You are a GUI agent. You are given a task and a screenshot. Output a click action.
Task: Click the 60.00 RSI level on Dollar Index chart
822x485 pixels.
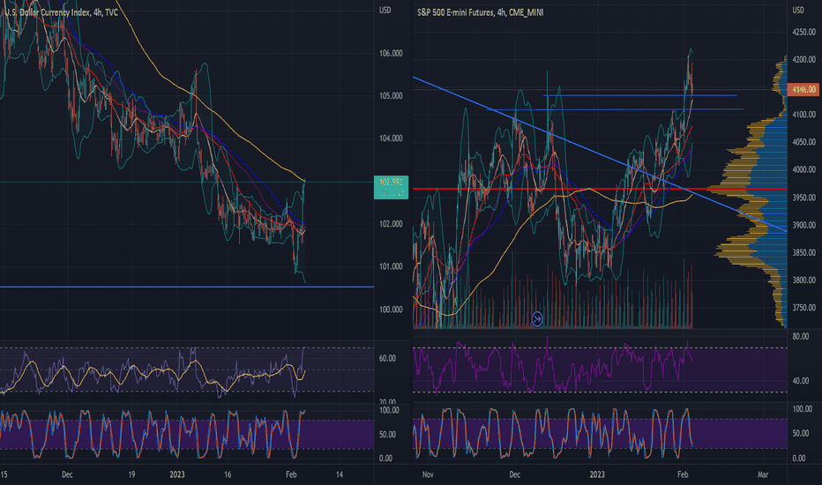pyautogui.click(x=387, y=358)
